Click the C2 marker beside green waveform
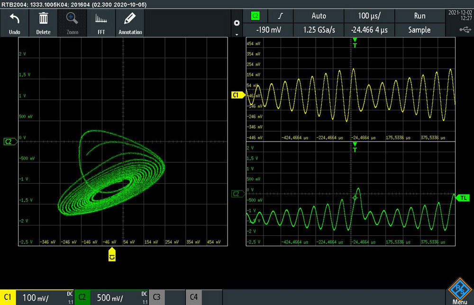The width and height of the screenshot is (474, 305). [238, 194]
